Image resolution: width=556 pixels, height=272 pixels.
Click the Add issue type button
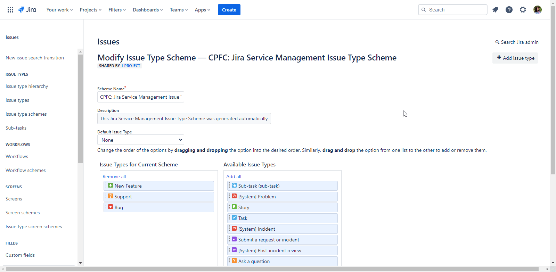pyautogui.click(x=515, y=58)
